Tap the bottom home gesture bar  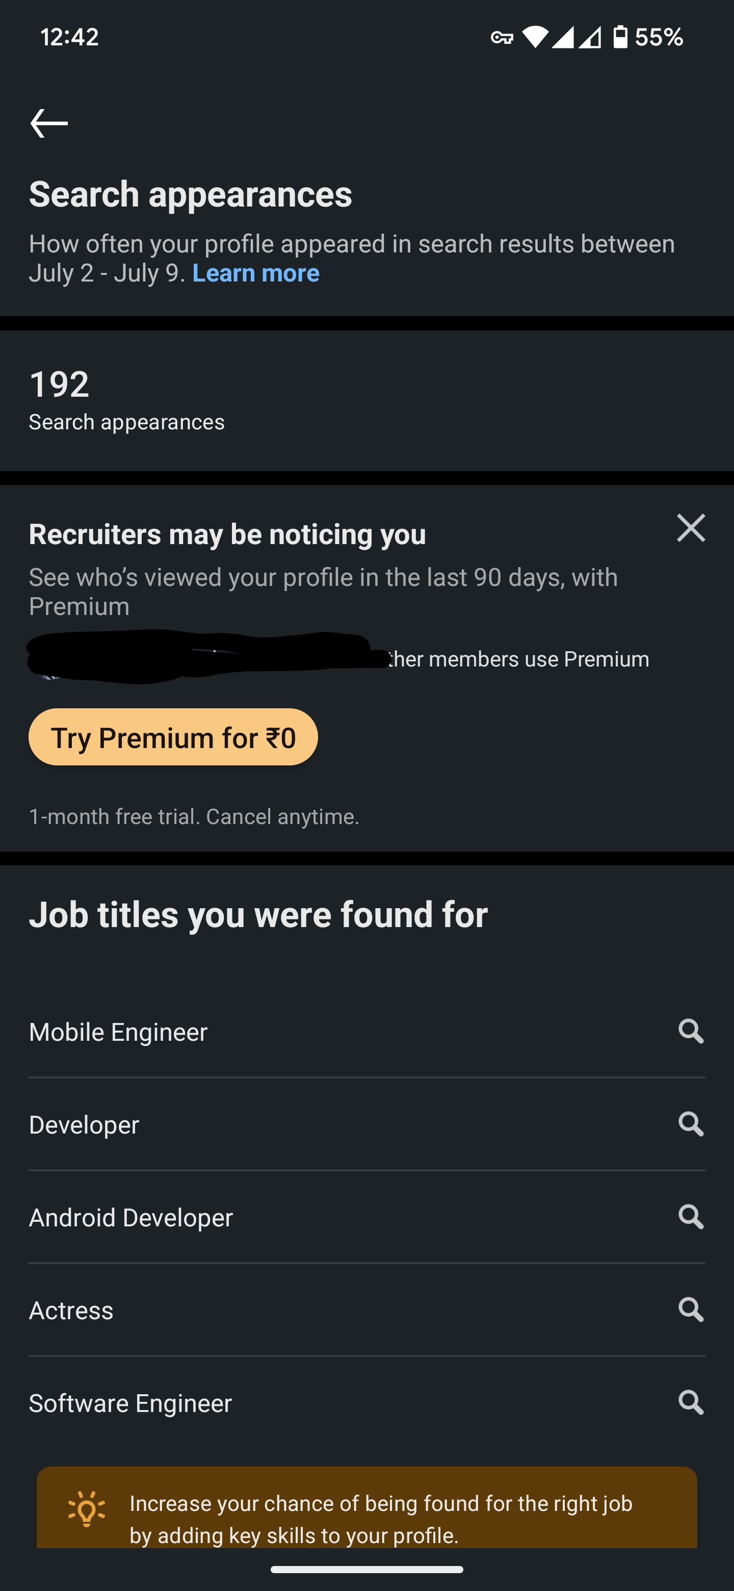click(366, 1570)
